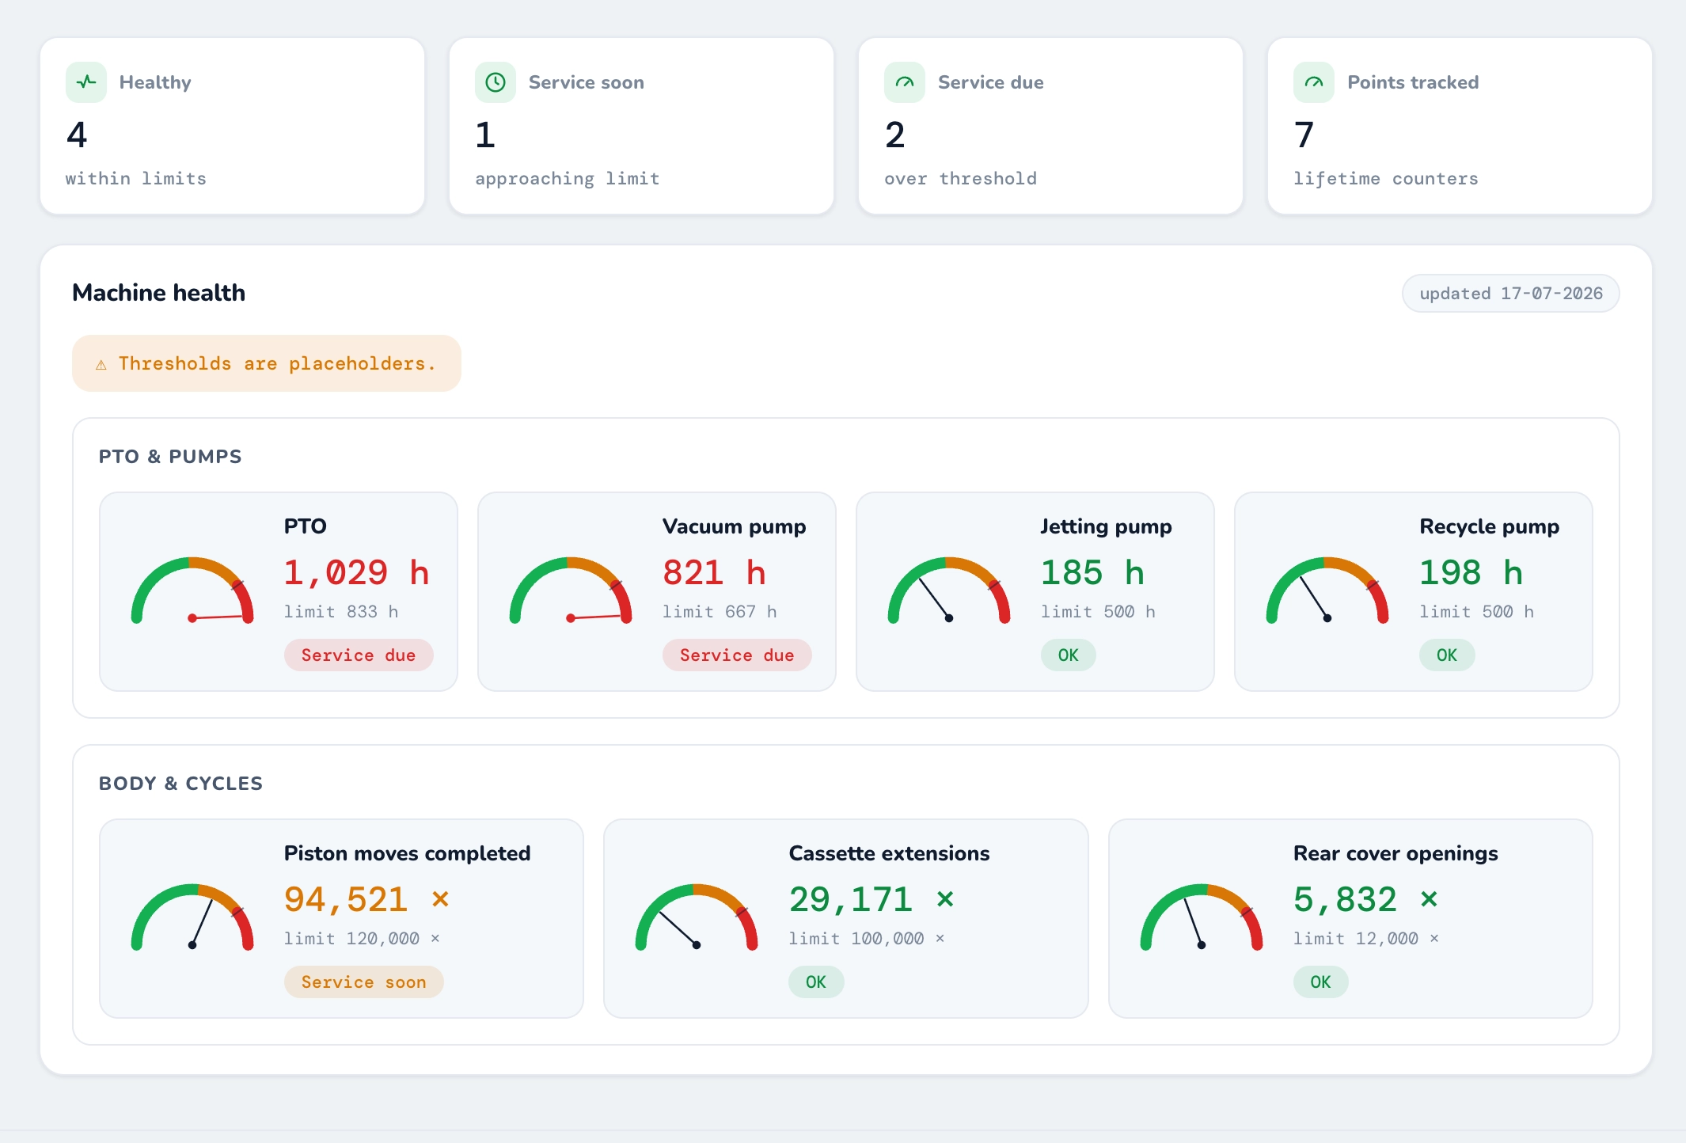Image resolution: width=1686 pixels, height=1143 pixels.
Task: Click the Recycle pump OK badge
Action: click(1447, 655)
